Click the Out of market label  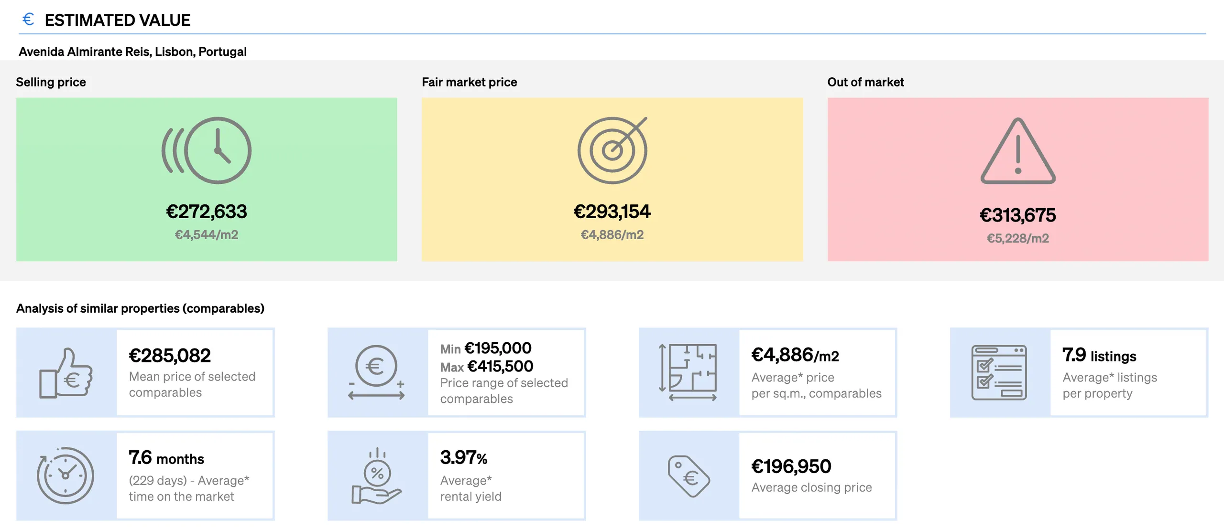coord(866,82)
